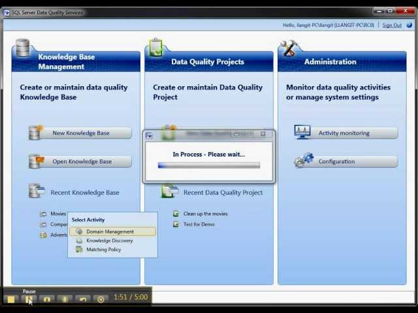
Task: Cancel recording with the circled X button
Action: [101, 299]
